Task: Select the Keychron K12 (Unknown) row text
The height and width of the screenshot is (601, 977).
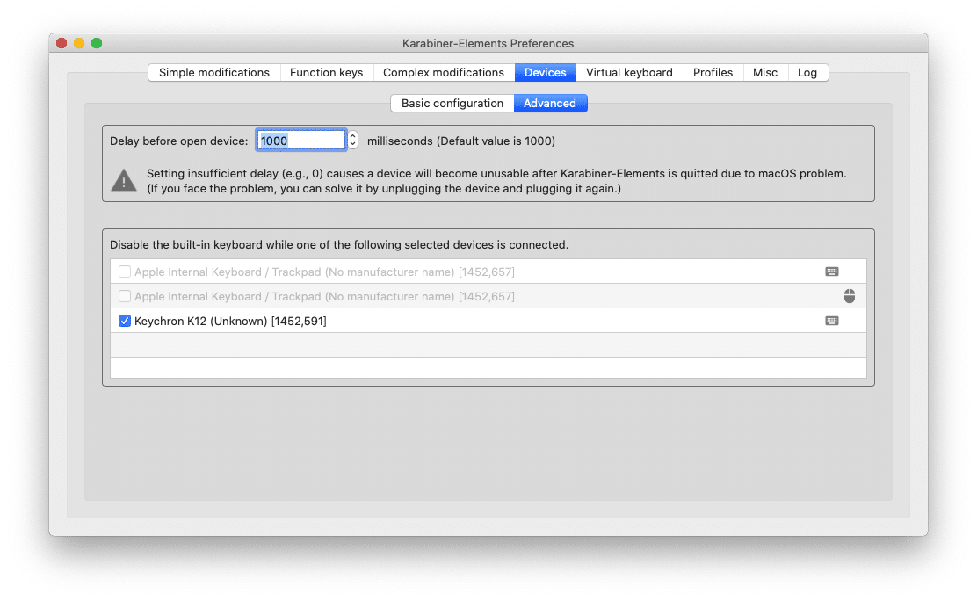Action: coord(230,321)
